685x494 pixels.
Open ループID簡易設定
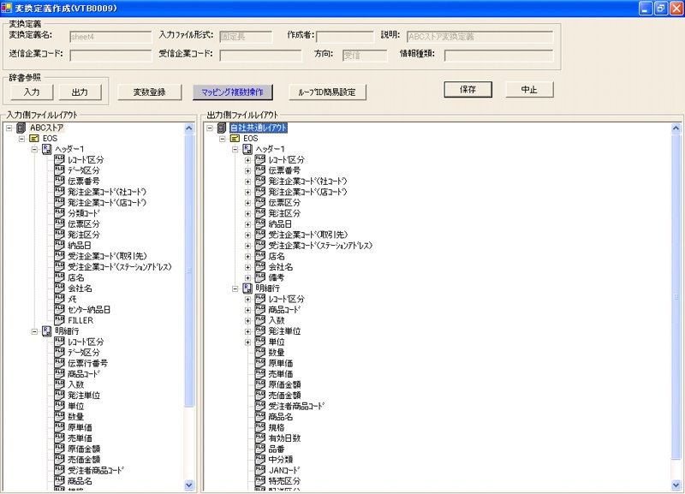[x=327, y=92]
